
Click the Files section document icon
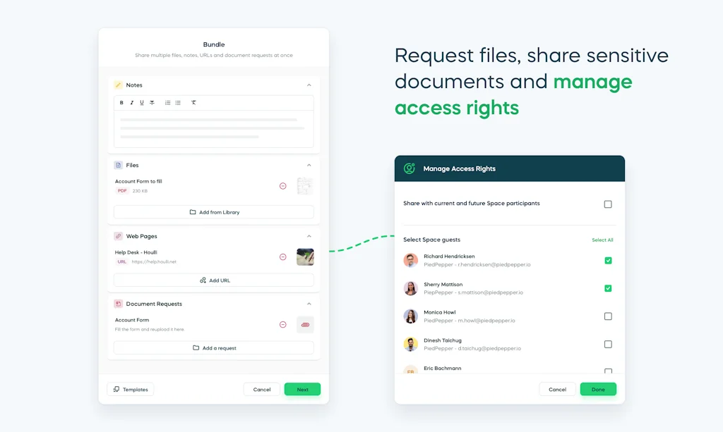tap(118, 165)
